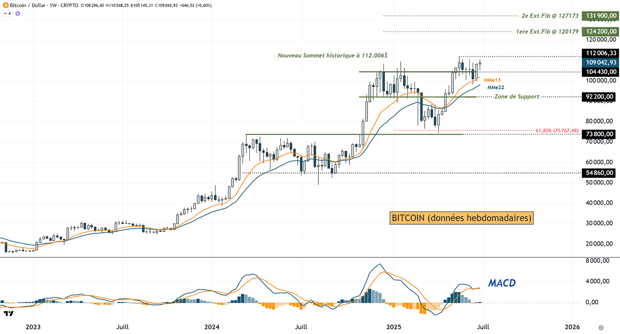
Task: Click the MACD indicator label
Action: point(501,283)
